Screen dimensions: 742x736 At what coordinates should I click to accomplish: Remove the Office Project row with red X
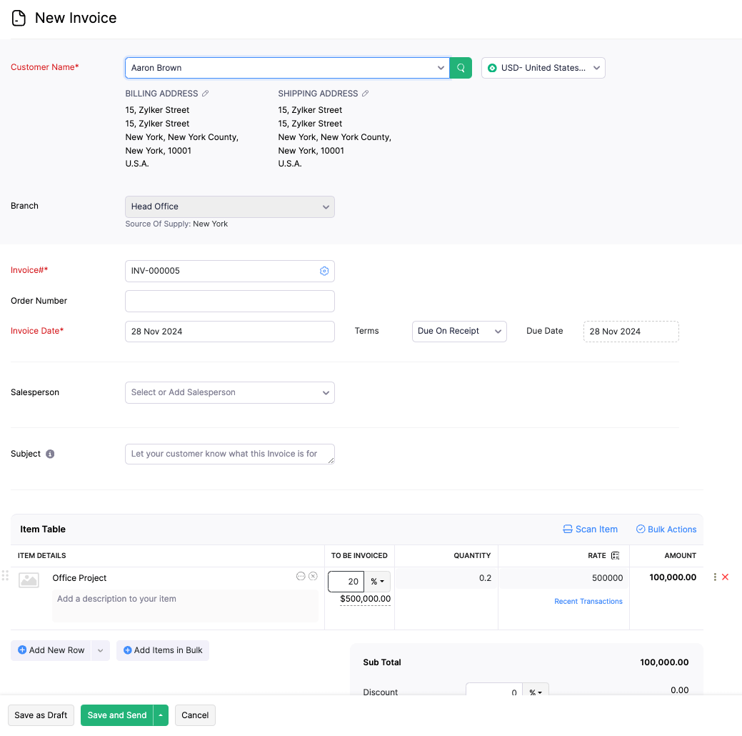pos(725,577)
